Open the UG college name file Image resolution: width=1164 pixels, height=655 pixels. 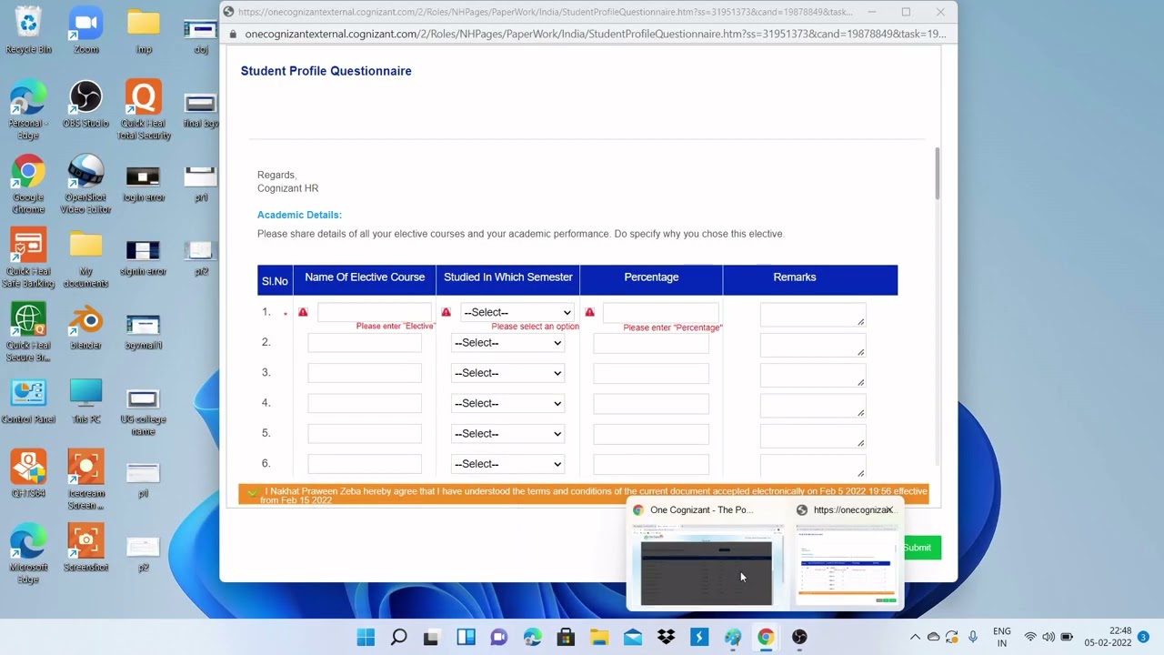click(x=144, y=412)
